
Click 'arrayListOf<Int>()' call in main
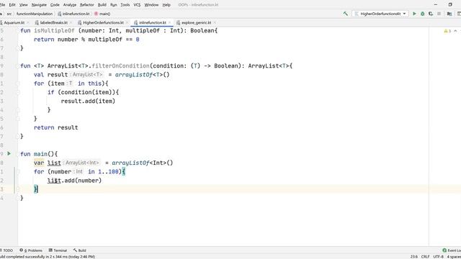coord(143,163)
